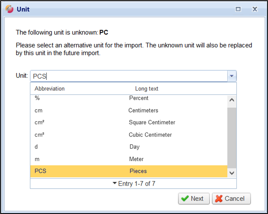Open the Unit combo box dropdown arrow

pos(232,76)
